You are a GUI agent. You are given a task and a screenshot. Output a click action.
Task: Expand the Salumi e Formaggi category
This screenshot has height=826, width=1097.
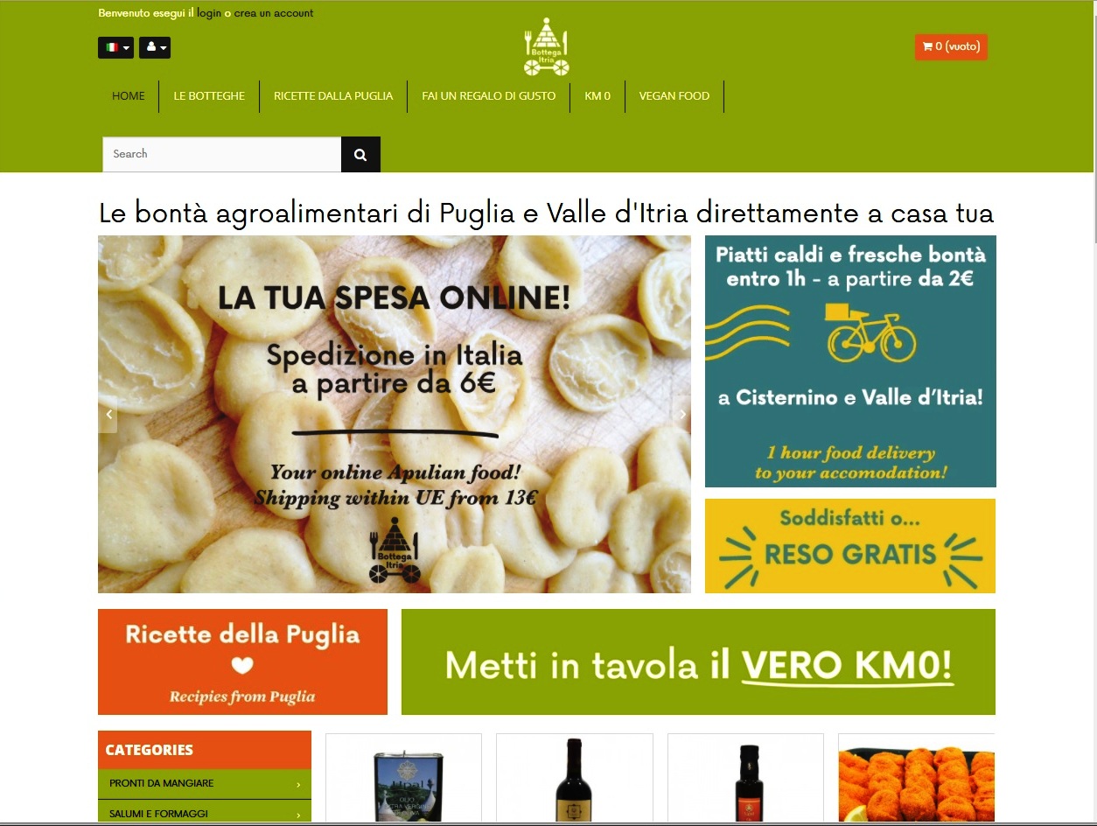click(x=205, y=814)
